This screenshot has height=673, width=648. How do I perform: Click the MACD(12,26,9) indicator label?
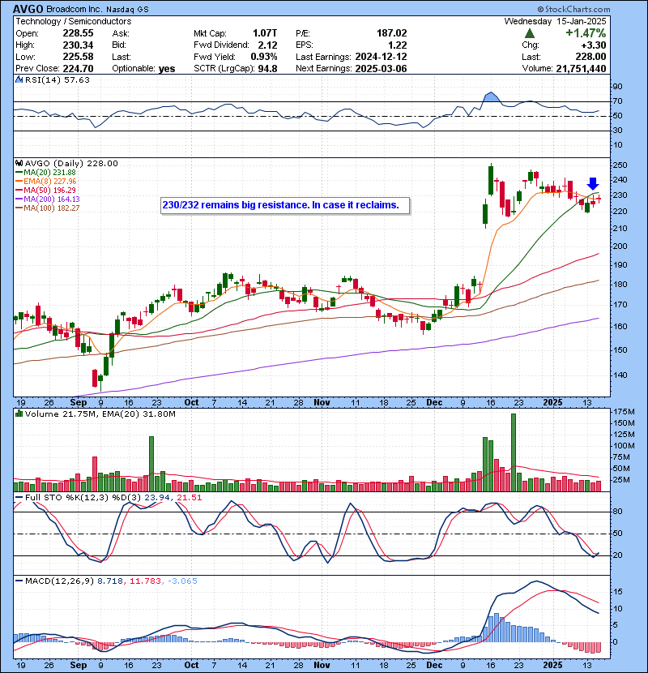(59, 581)
